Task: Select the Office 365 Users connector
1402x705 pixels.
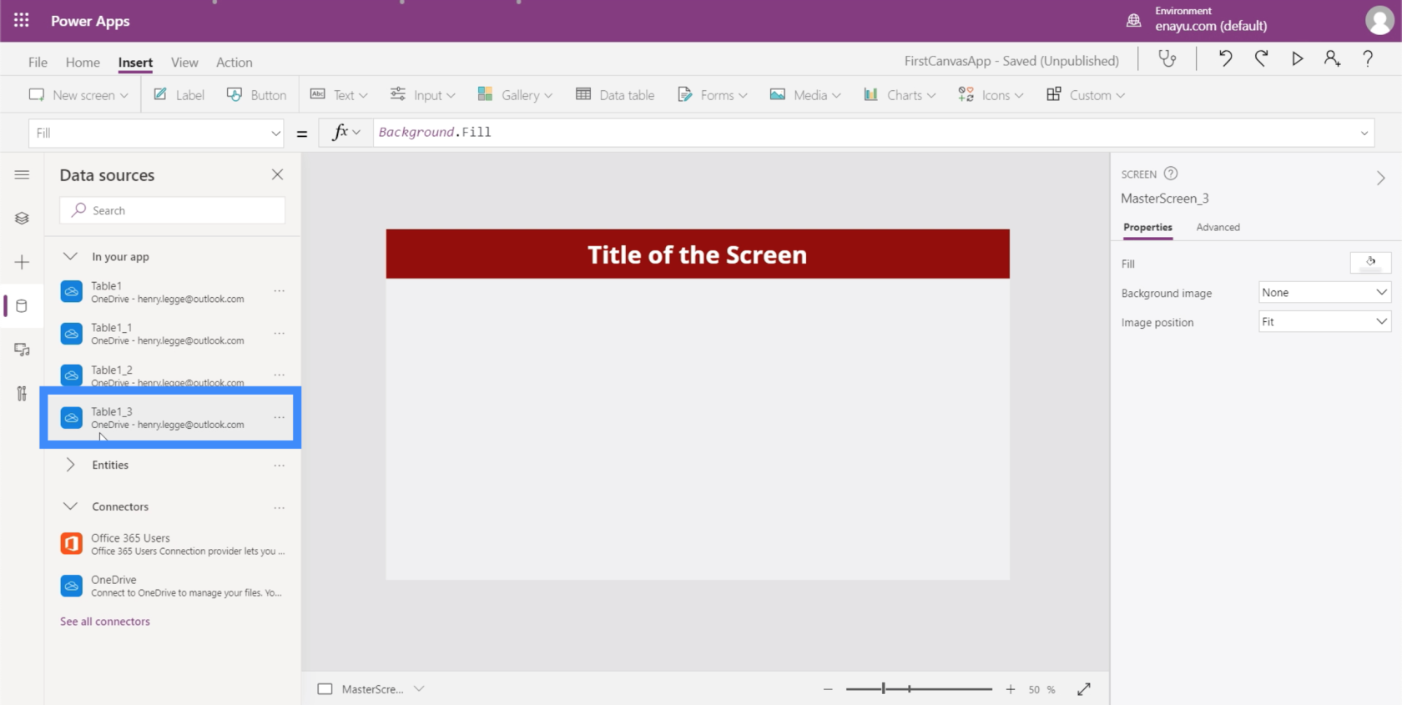Action: 172,544
